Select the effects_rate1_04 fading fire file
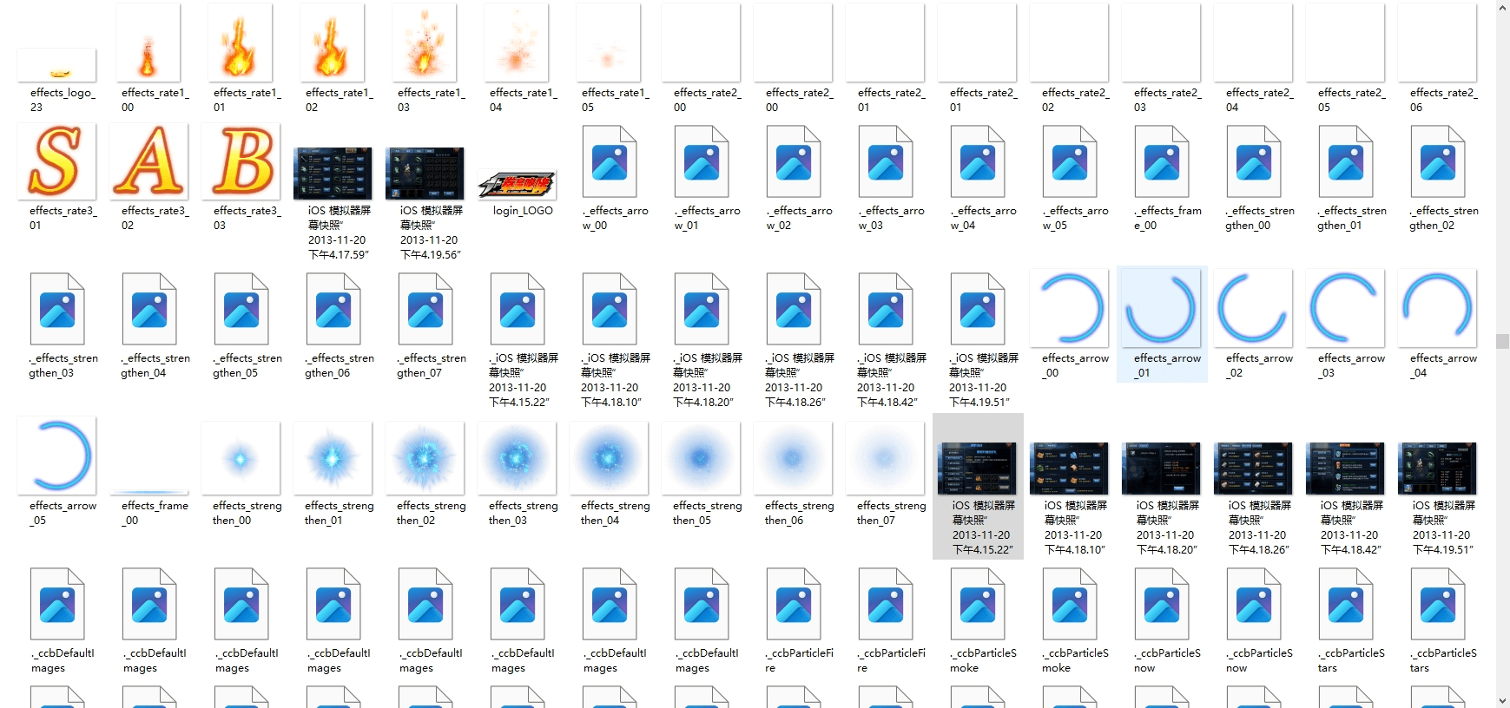Screen dimensions: 1510x708 pos(517,43)
